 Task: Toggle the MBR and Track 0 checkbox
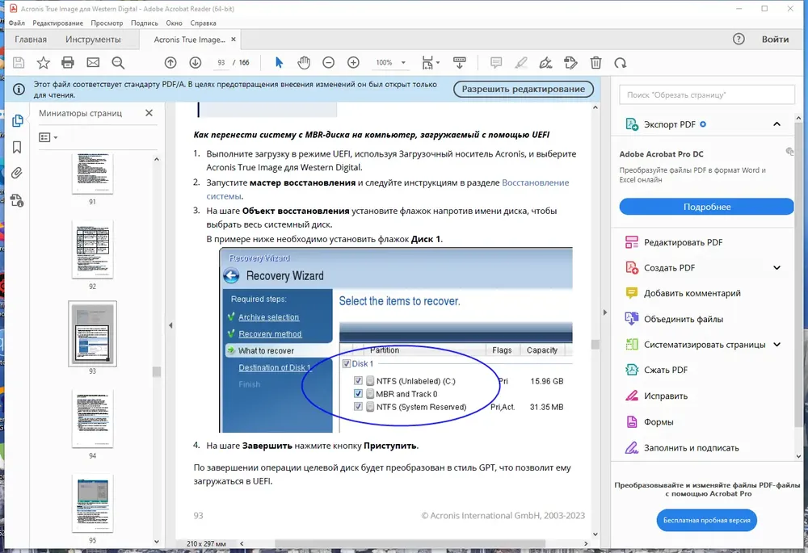point(358,394)
